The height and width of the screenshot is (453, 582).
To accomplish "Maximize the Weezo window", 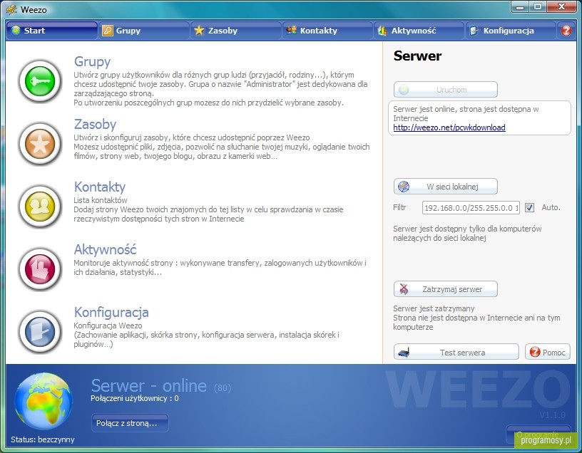I will coord(538,7).
